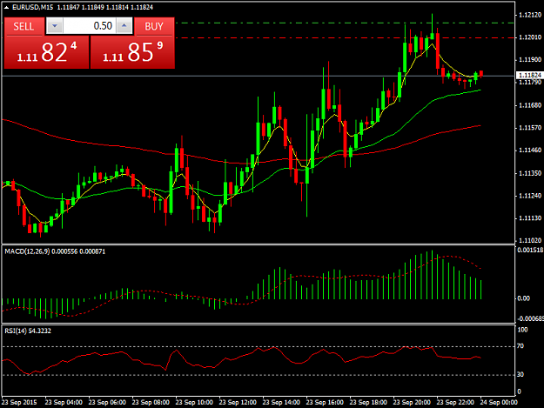The width and height of the screenshot is (544, 408).
Task: Click time axis label 23 Sep 08:00
Action: coord(151,403)
